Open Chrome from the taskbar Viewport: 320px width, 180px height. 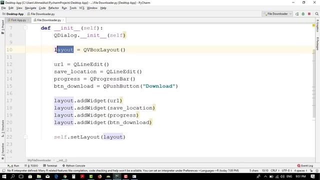[65, 176]
